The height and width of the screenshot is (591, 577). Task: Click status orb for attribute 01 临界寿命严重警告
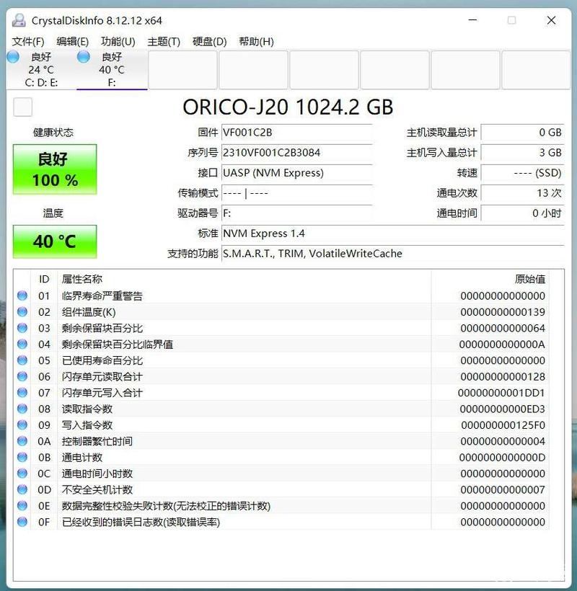point(22,295)
